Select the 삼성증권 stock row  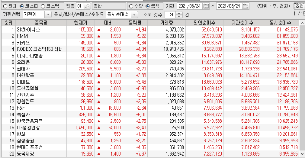pos(150,141)
